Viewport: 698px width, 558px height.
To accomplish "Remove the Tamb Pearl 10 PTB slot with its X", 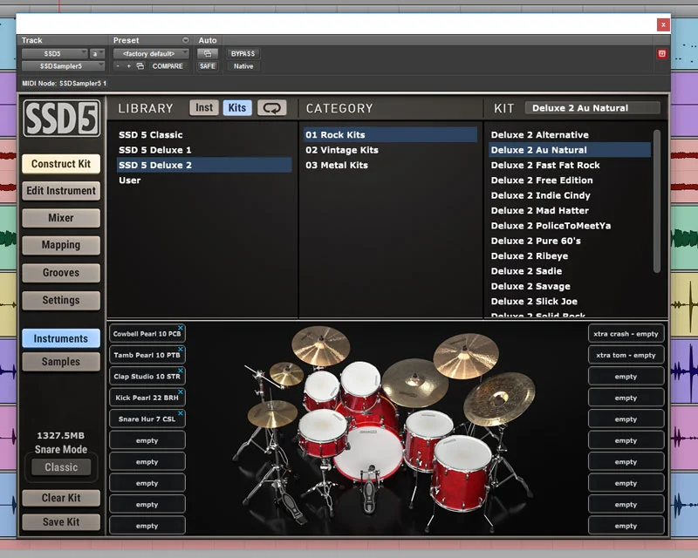I will [181, 349].
